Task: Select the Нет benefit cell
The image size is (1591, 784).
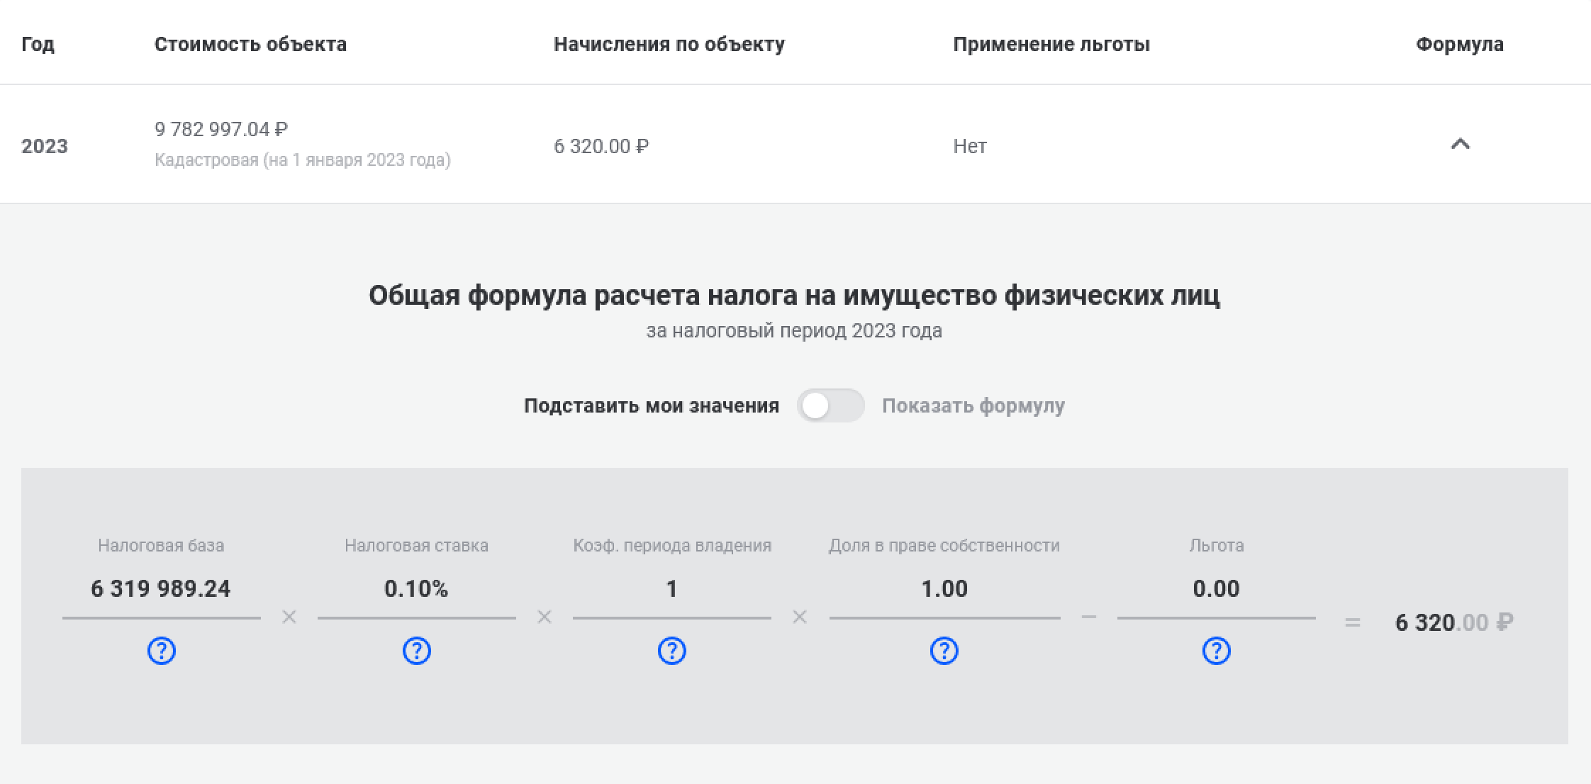Action: tap(970, 146)
